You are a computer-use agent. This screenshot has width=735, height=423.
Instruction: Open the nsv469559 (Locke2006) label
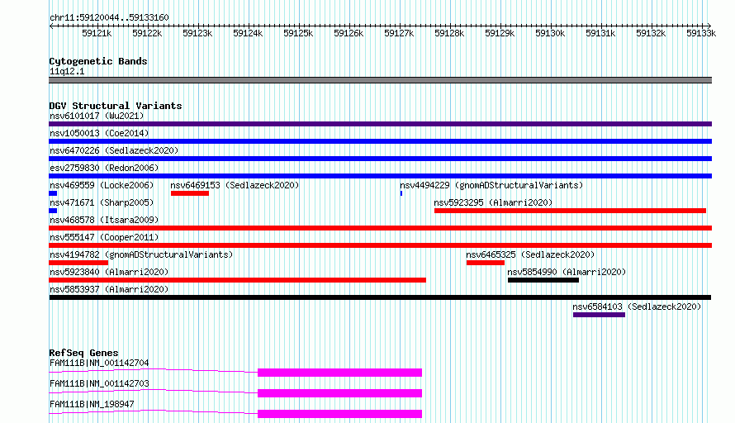tap(102, 185)
